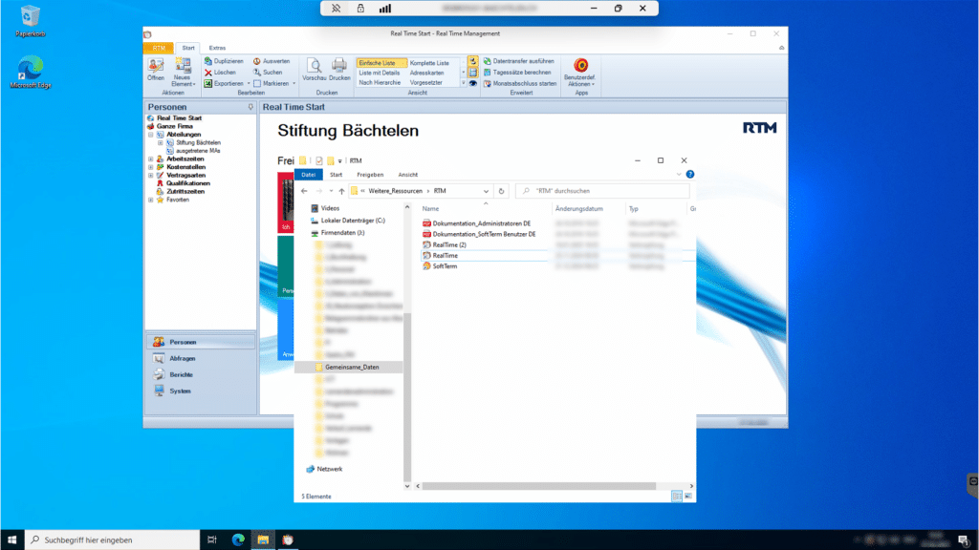
Task: Expand the Ansicht view gallery list
Action: [463, 83]
